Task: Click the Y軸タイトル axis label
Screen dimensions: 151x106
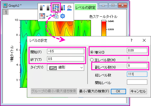Action: pos(12,54)
